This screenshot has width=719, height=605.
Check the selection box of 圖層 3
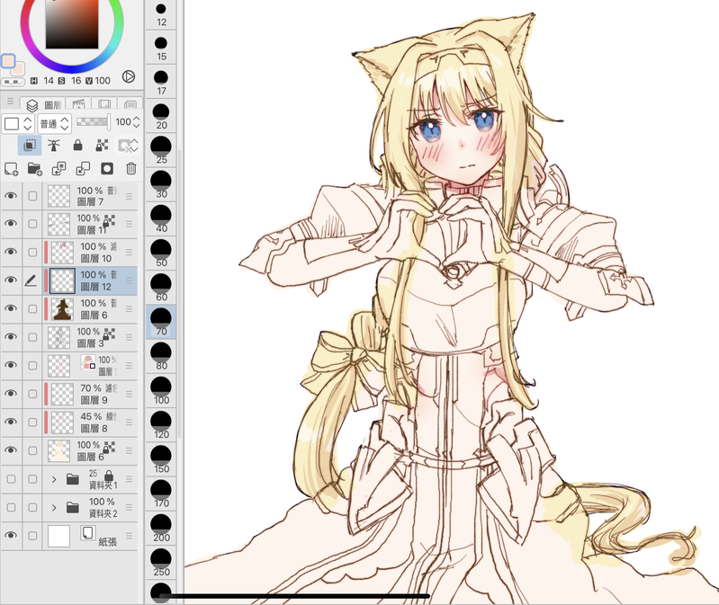(x=32, y=337)
